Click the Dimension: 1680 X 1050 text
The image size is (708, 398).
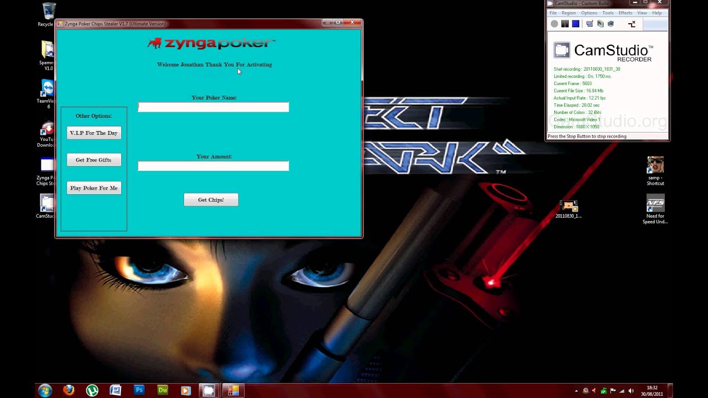[x=576, y=127]
